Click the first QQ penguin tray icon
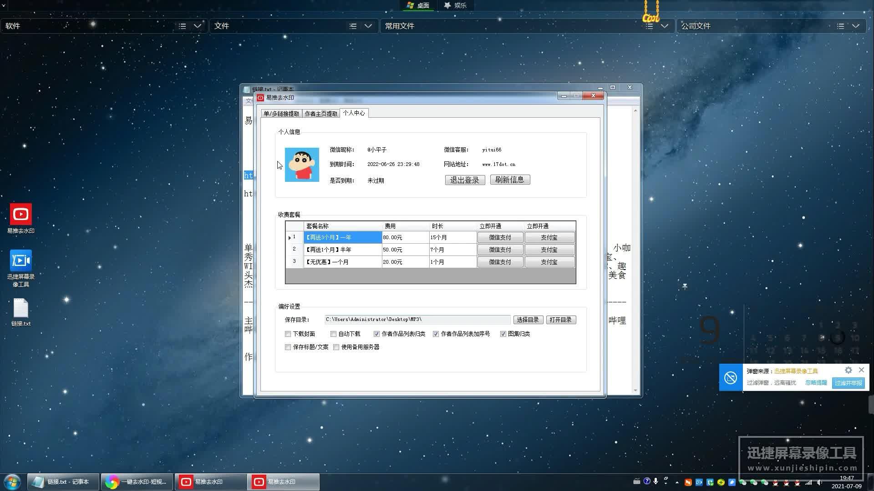Screen dimensions: 874x491 [776, 483]
